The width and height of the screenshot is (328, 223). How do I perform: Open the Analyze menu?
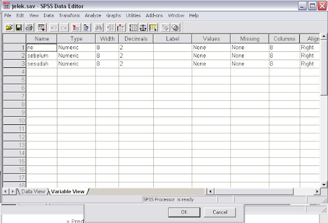tap(93, 15)
